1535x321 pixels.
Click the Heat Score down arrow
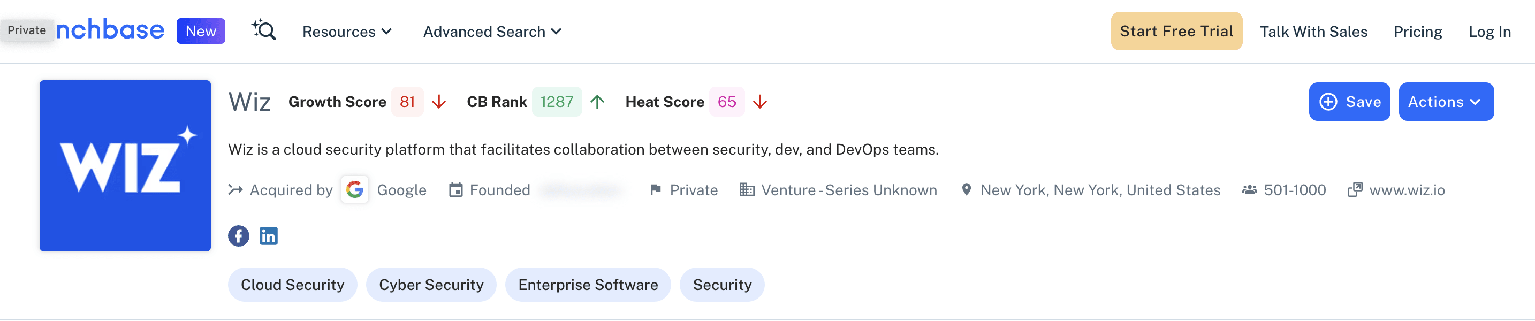(759, 102)
